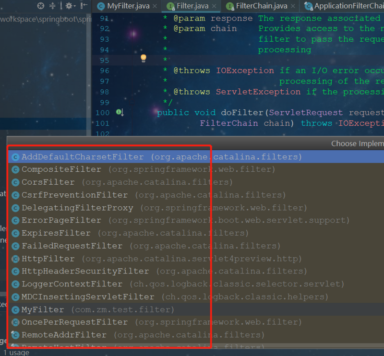Choose the abstract HttpFilter entry
The height and width of the screenshot is (356, 384).
196,259
